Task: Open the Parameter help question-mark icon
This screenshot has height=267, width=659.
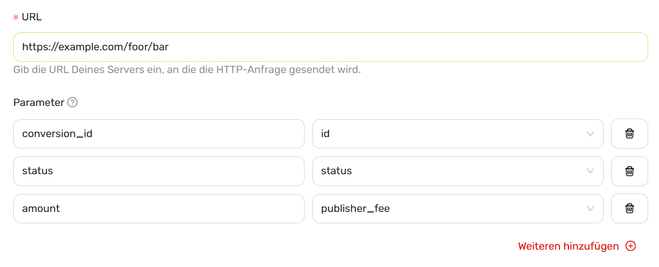Action: coord(73,102)
